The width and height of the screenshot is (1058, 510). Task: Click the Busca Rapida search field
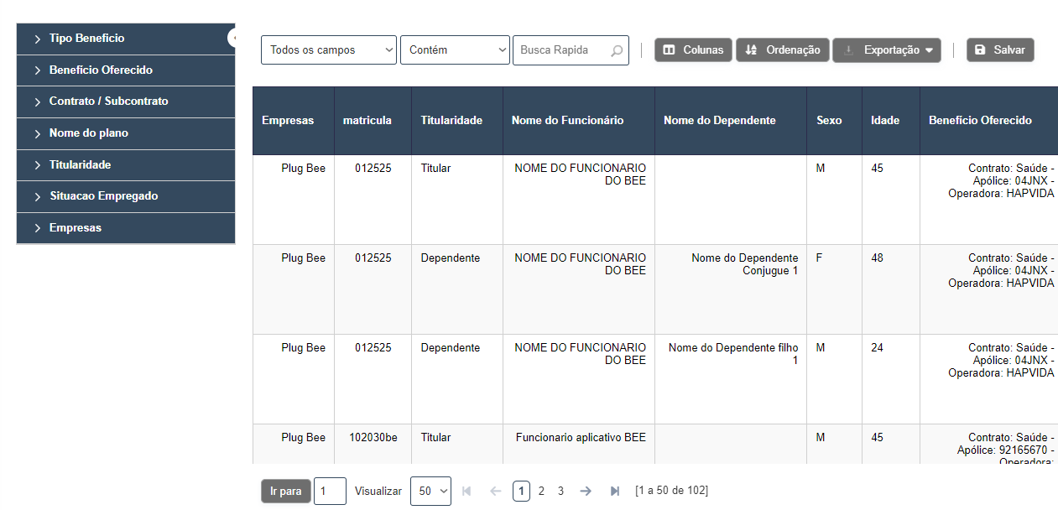click(x=560, y=50)
